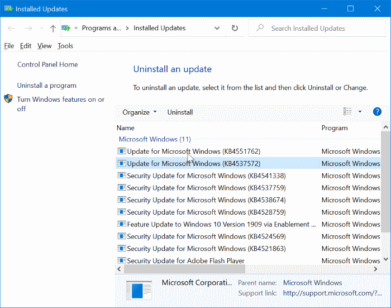Click the icon of update KB4521863
Screen dimensions: 391x308
pyautogui.click(x=122, y=248)
